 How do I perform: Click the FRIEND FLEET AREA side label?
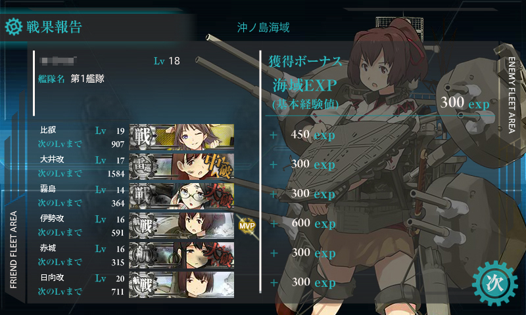click(13, 250)
